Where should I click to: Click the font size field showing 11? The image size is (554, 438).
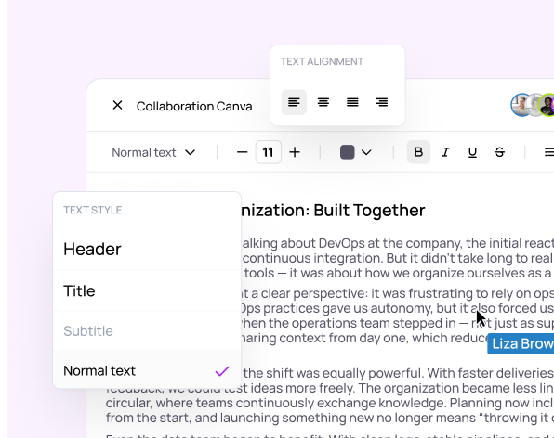click(x=268, y=152)
